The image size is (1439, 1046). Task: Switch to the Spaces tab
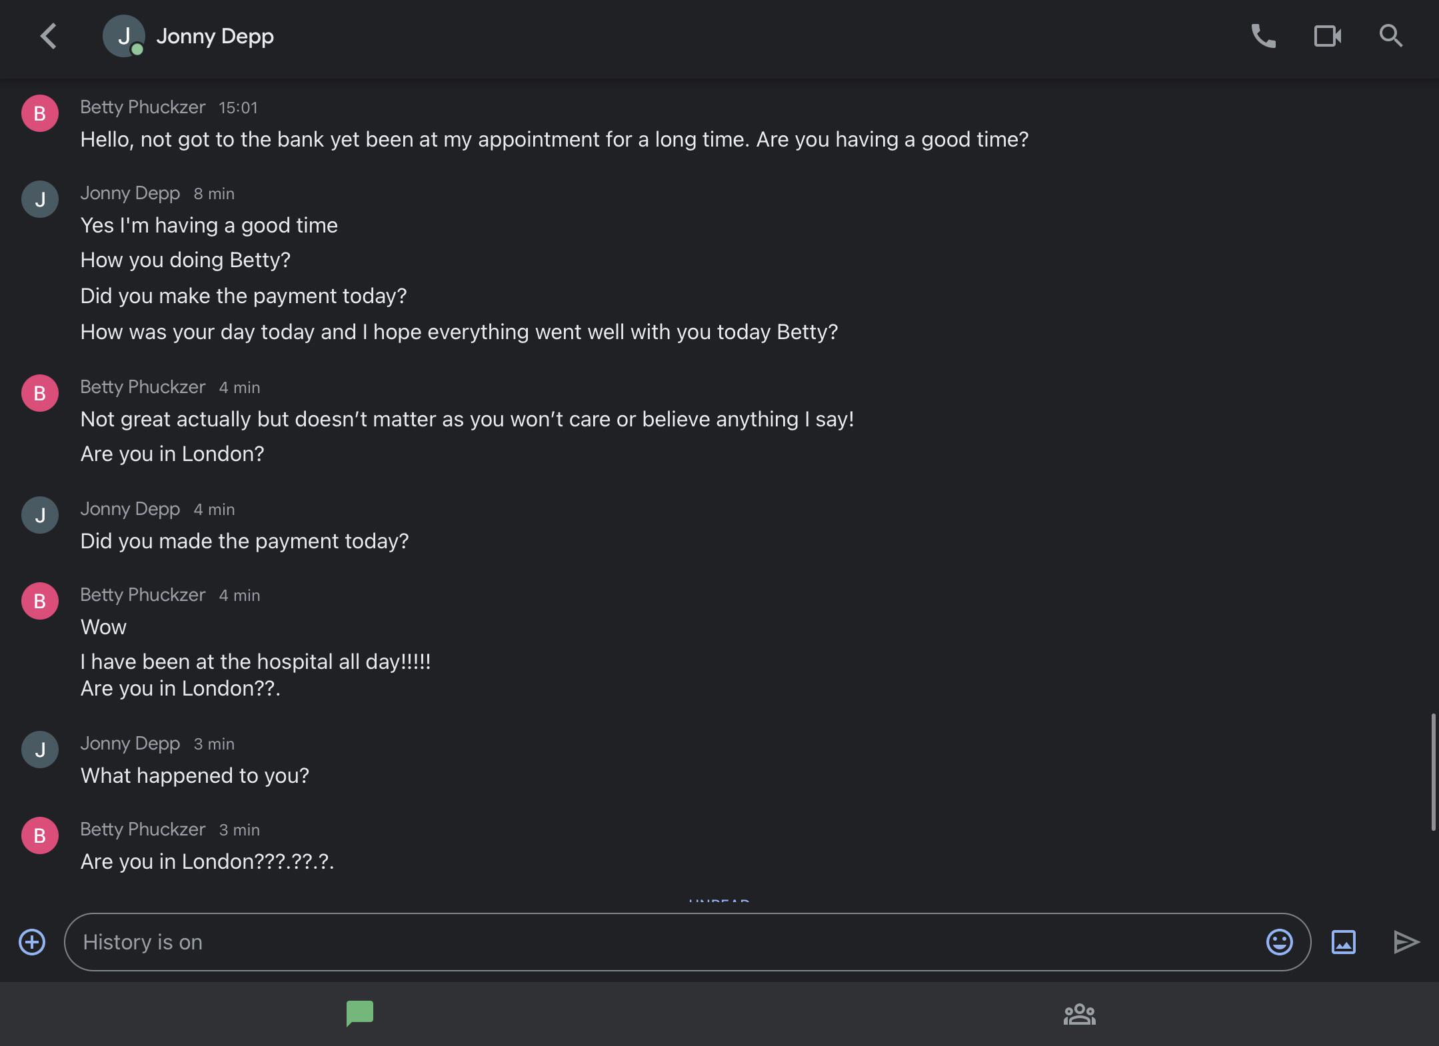coord(1079,1014)
